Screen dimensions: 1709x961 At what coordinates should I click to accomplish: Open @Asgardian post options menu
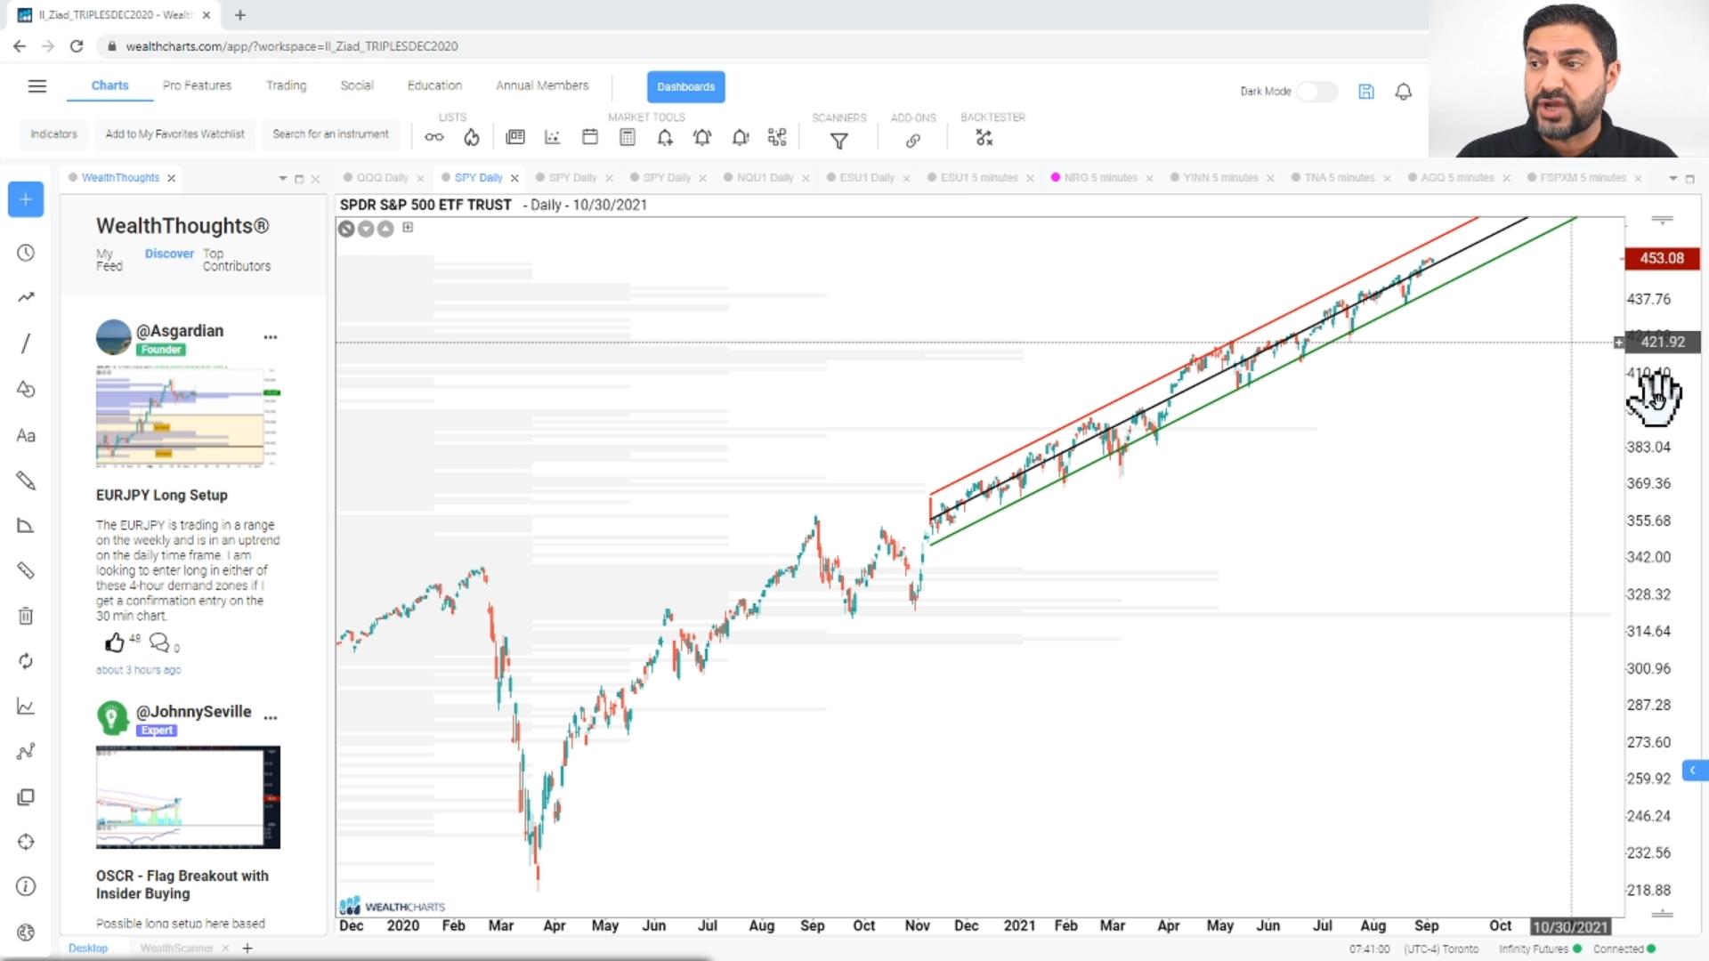[x=271, y=337]
